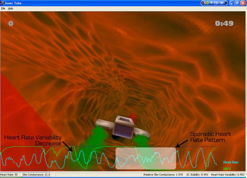The width and height of the screenshot is (247, 178).
Task: Click the highlighted sporadic heart rate region
Action: point(146,158)
